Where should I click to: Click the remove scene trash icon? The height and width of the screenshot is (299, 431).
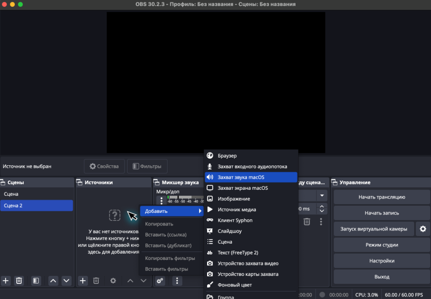[19, 281]
